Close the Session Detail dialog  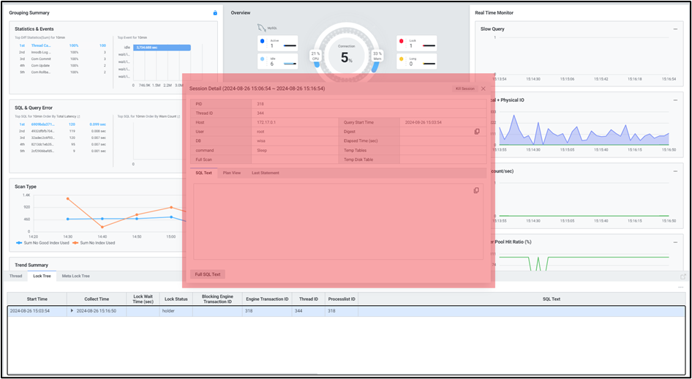[483, 89]
